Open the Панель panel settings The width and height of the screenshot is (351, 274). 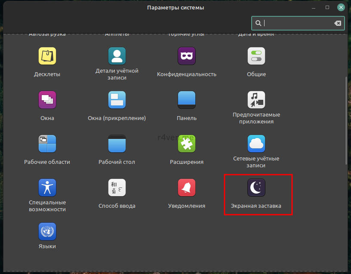tap(187, 100)
